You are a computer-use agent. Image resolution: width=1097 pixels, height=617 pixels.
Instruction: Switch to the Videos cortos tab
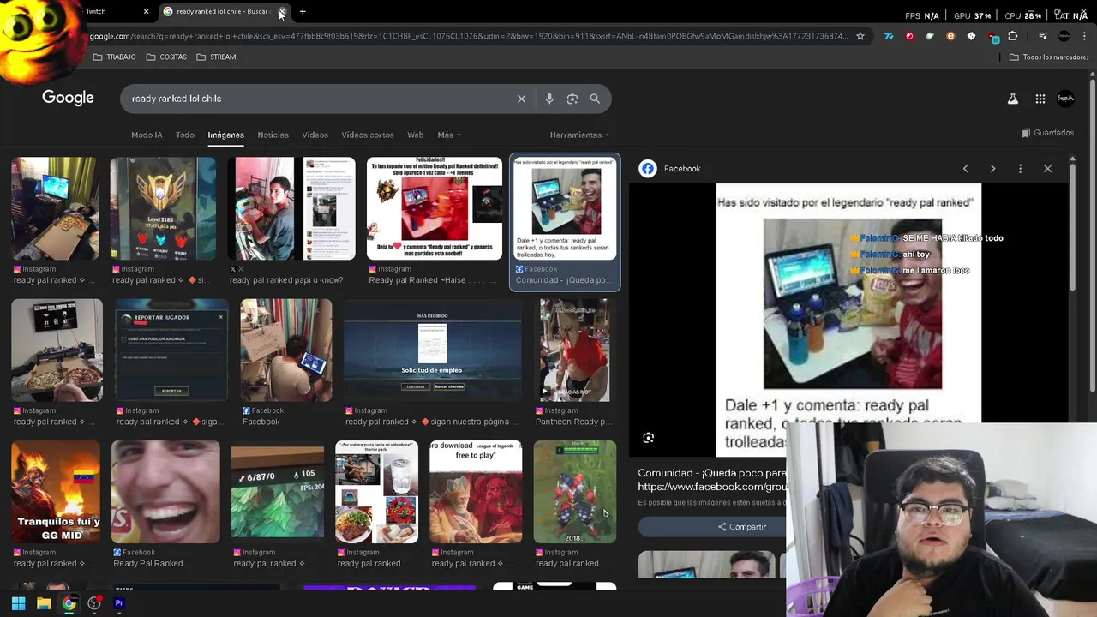pos(368,135)
